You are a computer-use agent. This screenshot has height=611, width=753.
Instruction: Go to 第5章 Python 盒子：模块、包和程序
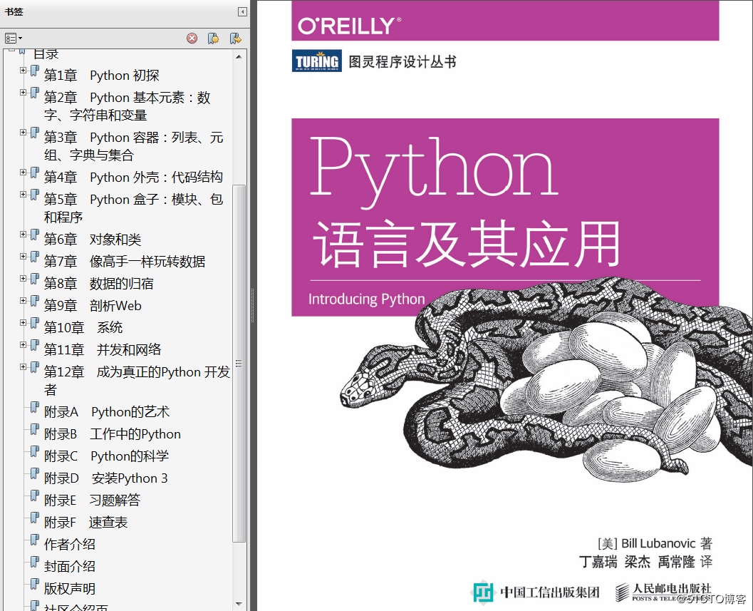click(133, 208)
